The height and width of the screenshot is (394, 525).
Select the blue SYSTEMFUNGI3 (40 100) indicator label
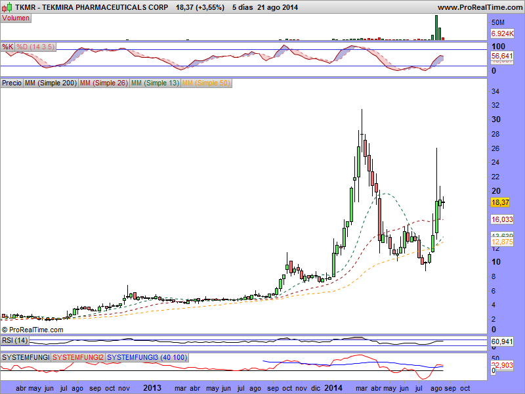pos(147,357)
